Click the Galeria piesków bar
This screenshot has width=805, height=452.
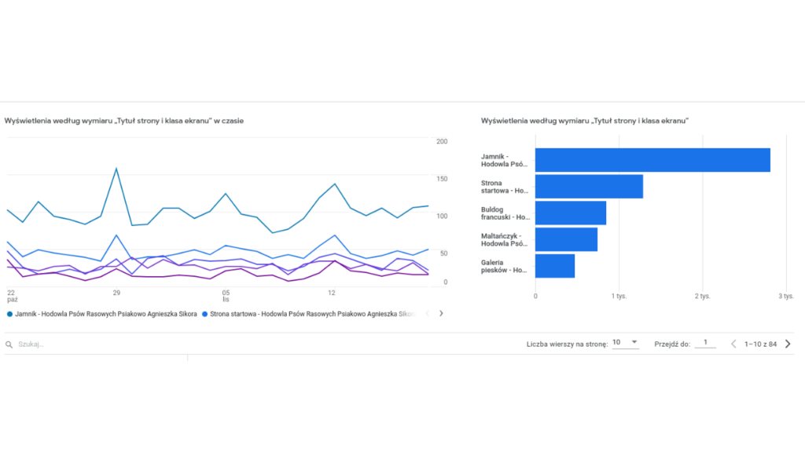pos(555,266)
